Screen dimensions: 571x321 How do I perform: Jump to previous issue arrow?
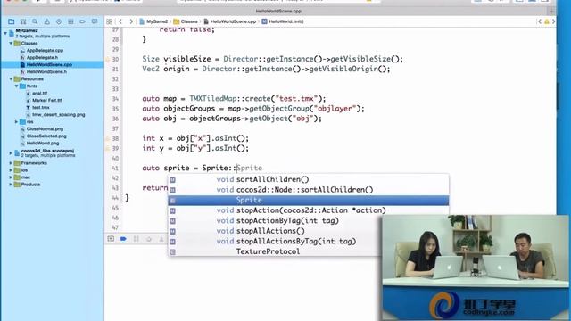540,21
